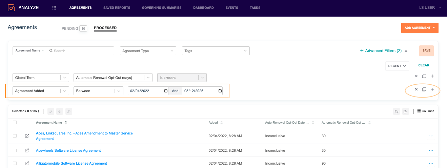Open Columns chooser
447x168 pixels.
click(x=426, y=111)
